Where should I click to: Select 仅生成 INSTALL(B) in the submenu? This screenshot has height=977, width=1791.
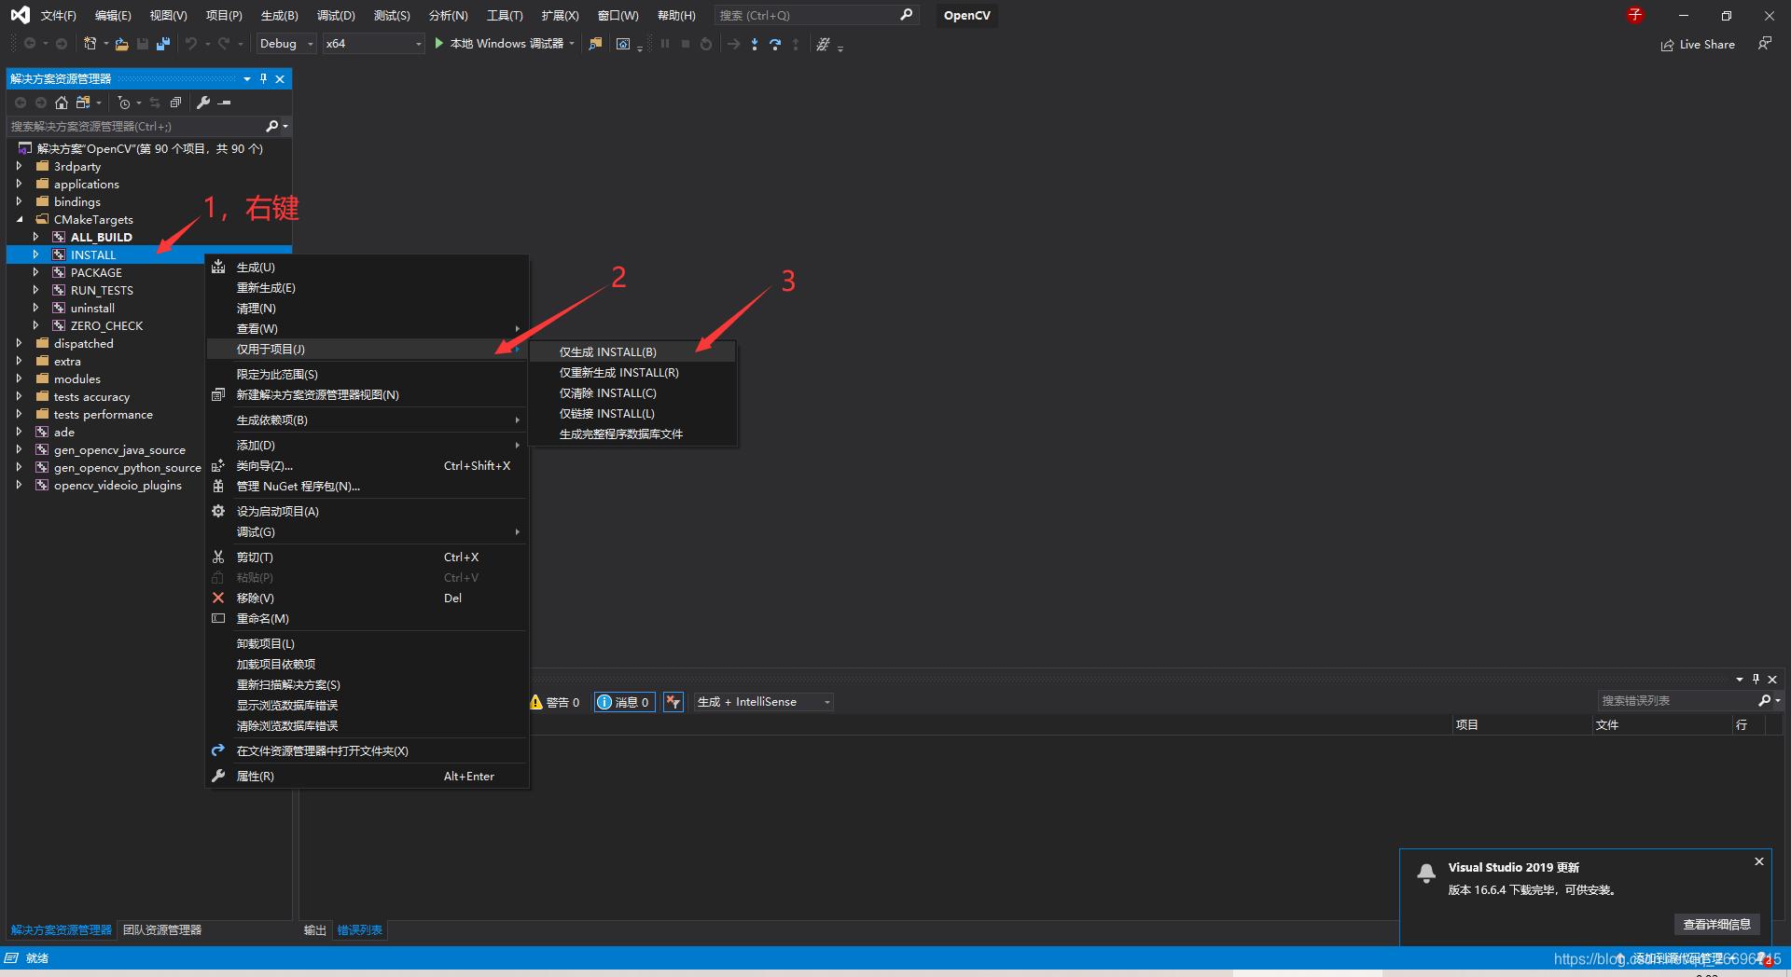click(633, 351)
